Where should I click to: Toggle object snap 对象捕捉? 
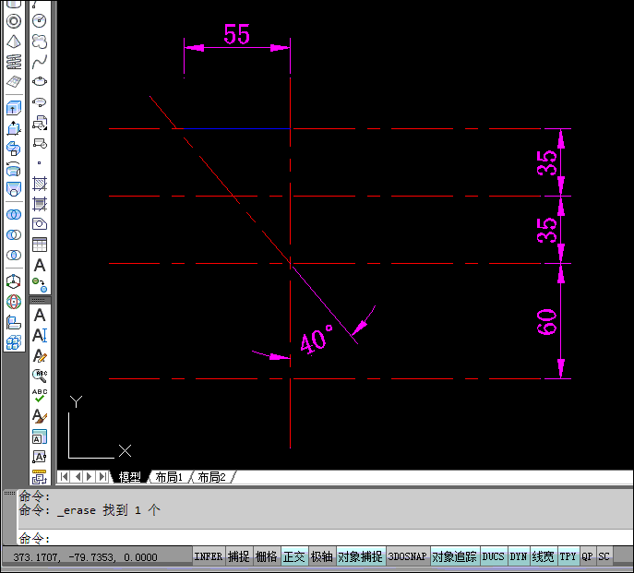(360, 556)
